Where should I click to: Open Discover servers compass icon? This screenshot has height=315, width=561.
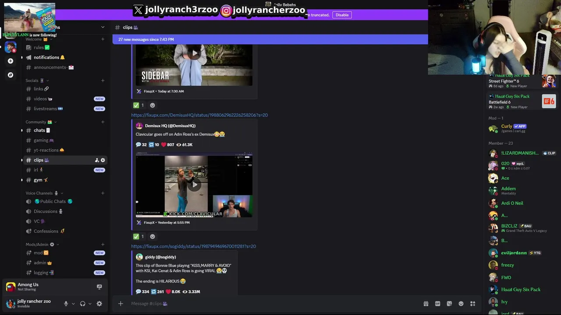[x=11, y=75]
